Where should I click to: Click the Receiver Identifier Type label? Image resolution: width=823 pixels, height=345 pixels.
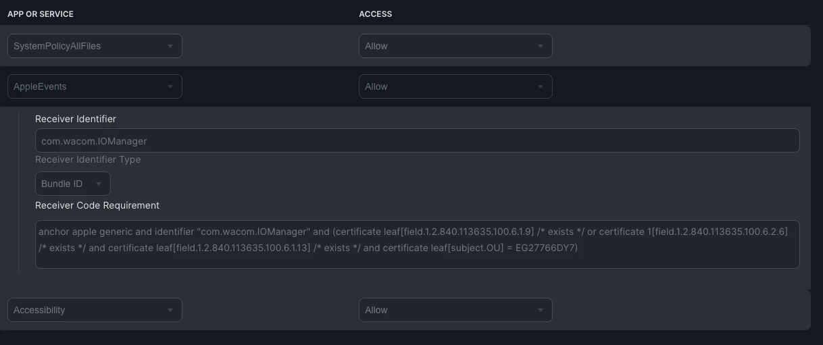coord(88,160)
